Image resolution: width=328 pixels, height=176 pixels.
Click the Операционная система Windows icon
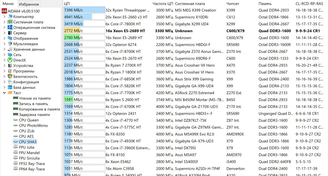tap(10, 27)
